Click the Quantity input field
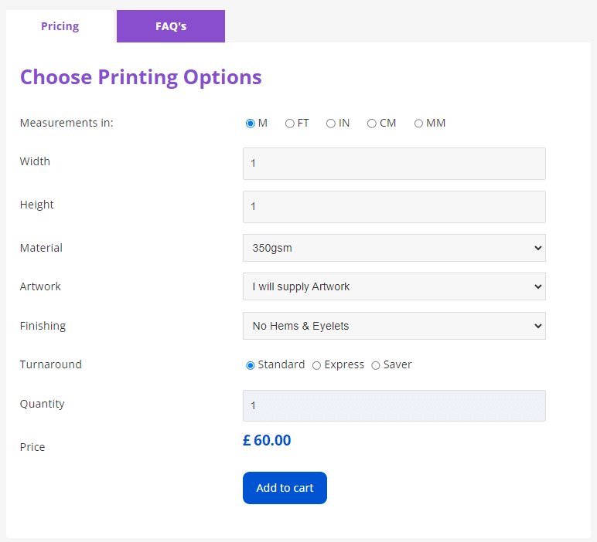Screen dimensions: 597x542 [x=394, y=405]
